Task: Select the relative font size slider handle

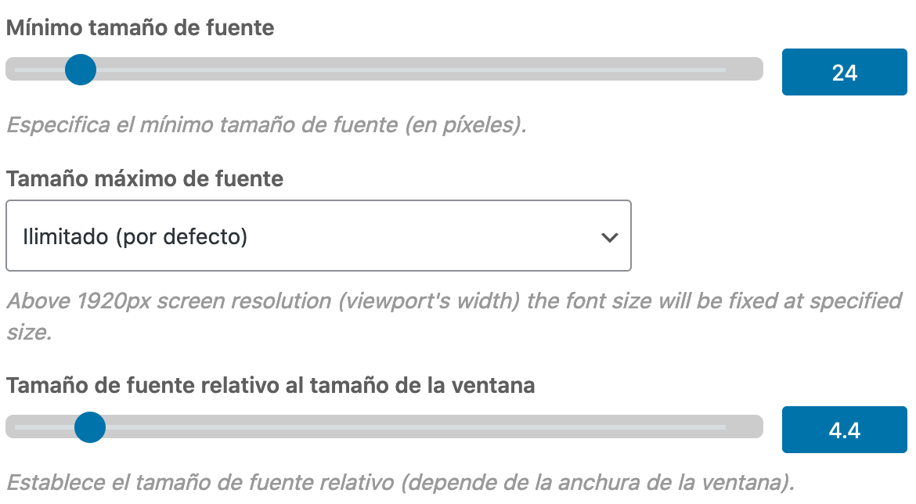Action: [x=90, y=428]
